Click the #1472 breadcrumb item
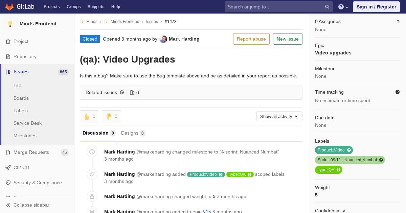 click(x=171, y=22)
